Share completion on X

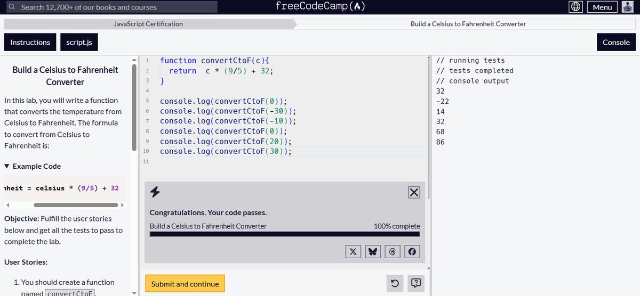click(x=353, y=251)
